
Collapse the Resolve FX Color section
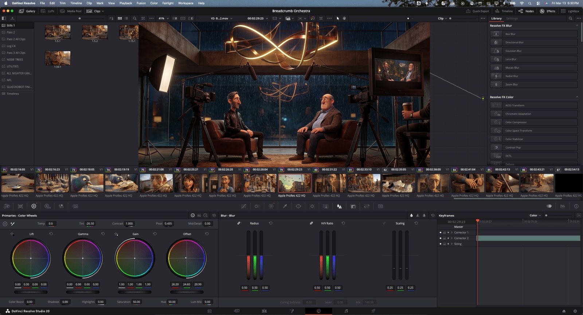point(577,97)
